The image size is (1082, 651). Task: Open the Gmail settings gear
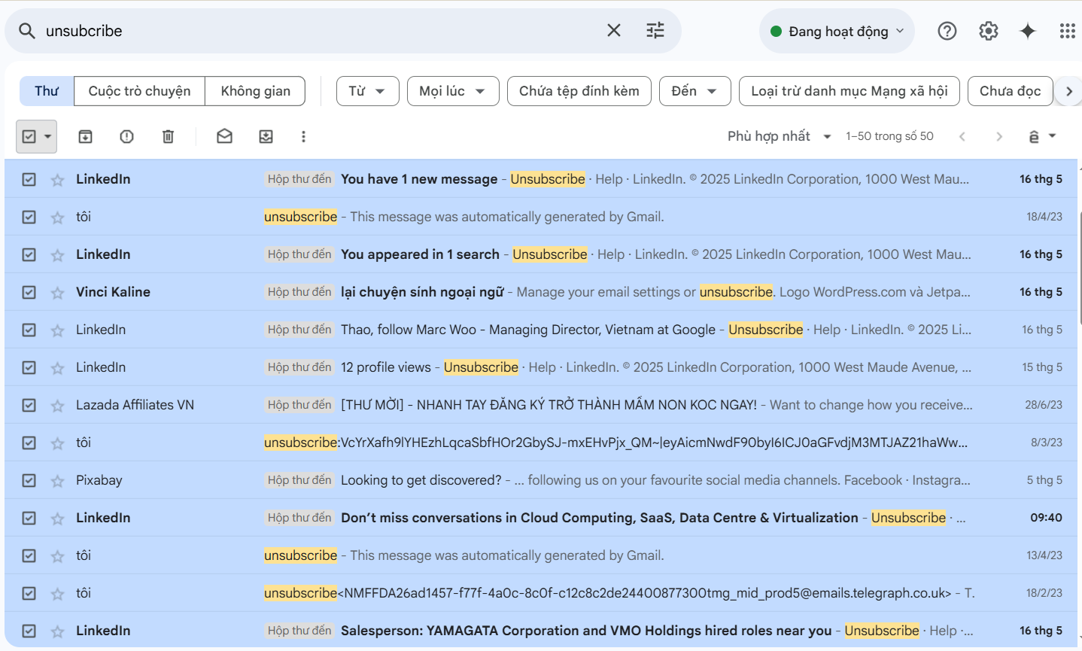pos(988,31)
